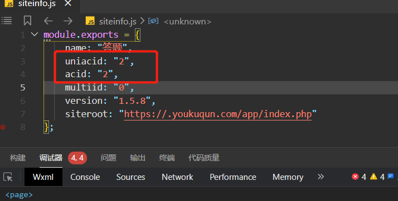Switch to the 构建 panel tab

pyautogui.click(x=18, y=158)
